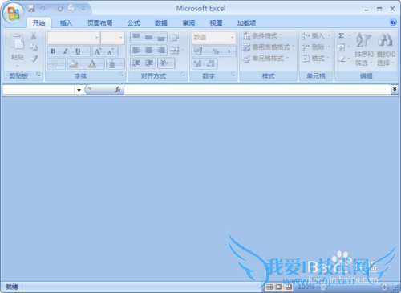Click the 粘贴 paste button
The width and height of the screenshot is (401, 293).
(18, 51)
